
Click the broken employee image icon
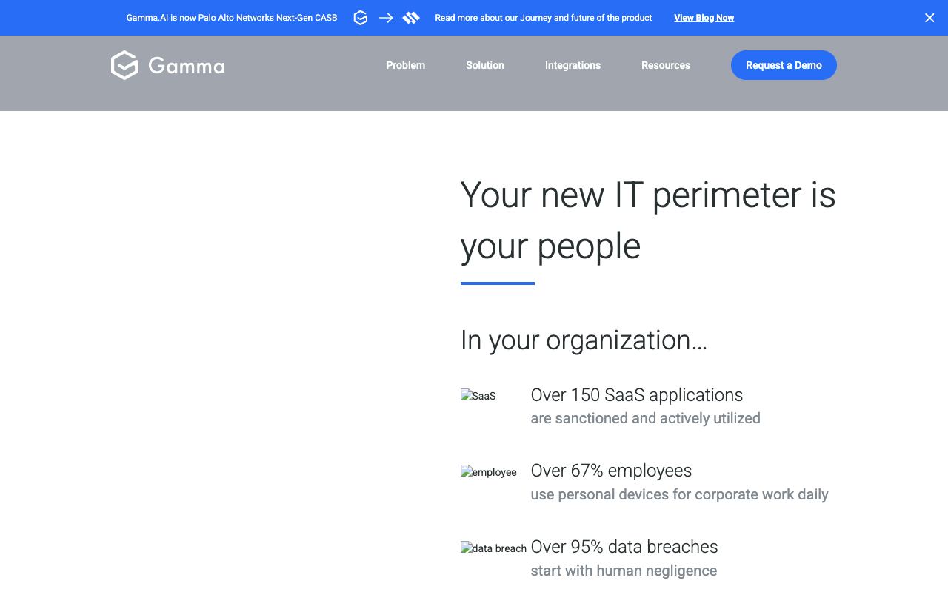coord(489,472)
